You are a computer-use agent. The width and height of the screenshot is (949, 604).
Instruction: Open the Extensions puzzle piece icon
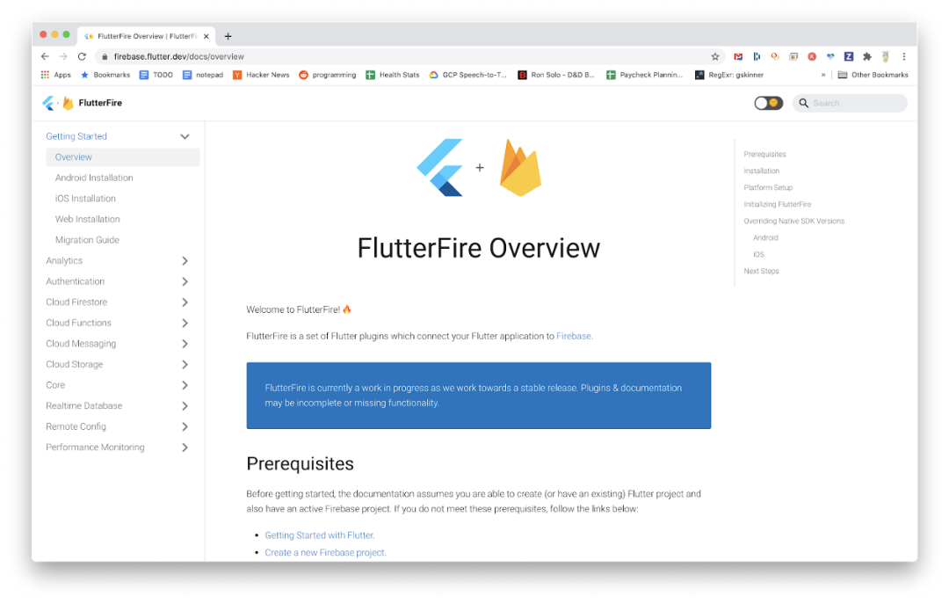tap(866, 56)
